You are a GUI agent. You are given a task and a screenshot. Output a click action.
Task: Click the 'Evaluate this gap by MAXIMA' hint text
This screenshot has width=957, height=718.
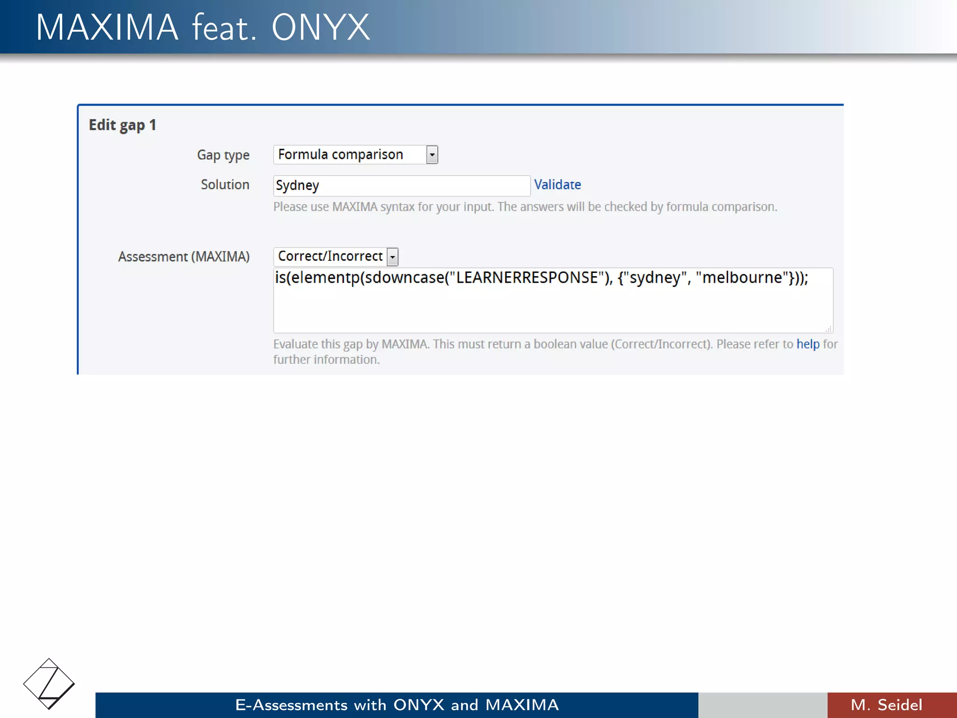click(556, 352)
